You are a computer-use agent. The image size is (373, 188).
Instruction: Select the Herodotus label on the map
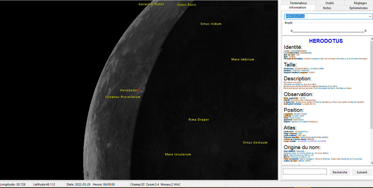[129, 90]
